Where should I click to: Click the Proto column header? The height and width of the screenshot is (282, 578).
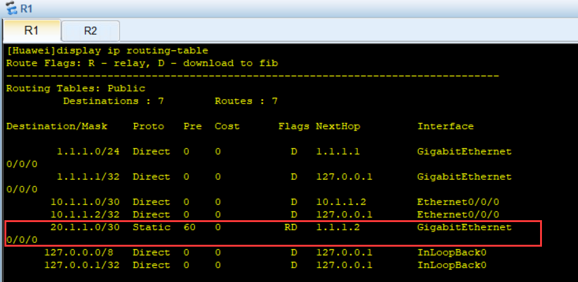(x=149, y=126)
